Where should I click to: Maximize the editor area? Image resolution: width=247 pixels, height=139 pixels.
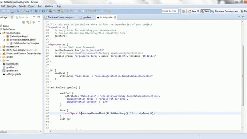243,17
